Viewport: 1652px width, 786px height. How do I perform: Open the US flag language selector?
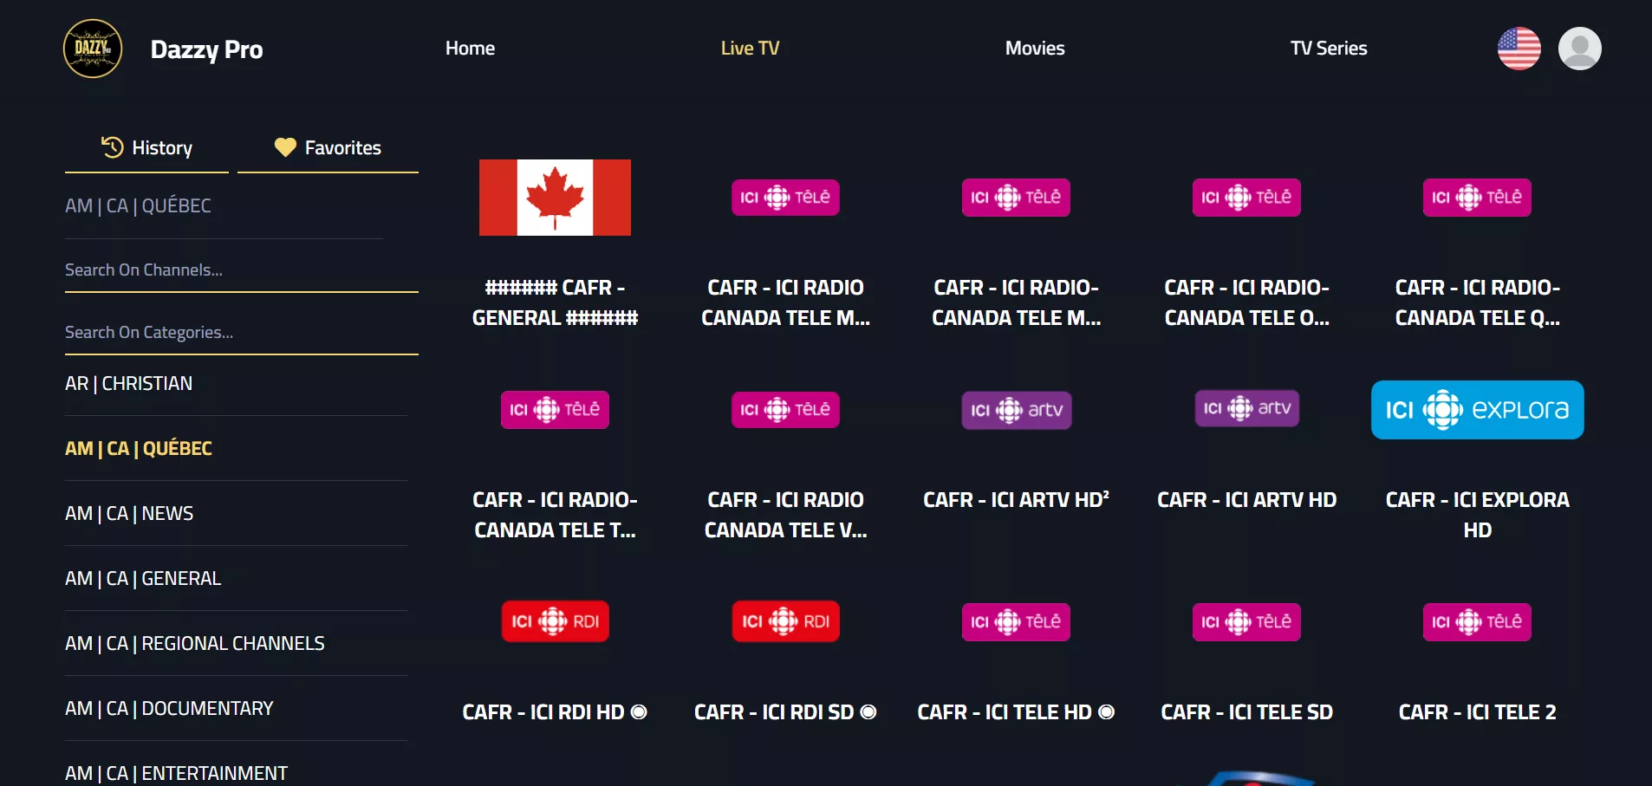coord(1519,49)
